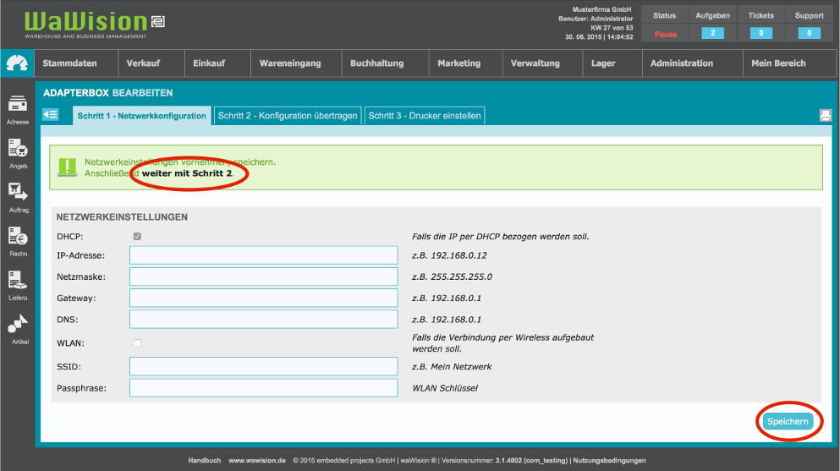Image resolution: width=840 pixels, height=471 pixels.
Task: Expand the Administration menu
Action: [681, 63]
